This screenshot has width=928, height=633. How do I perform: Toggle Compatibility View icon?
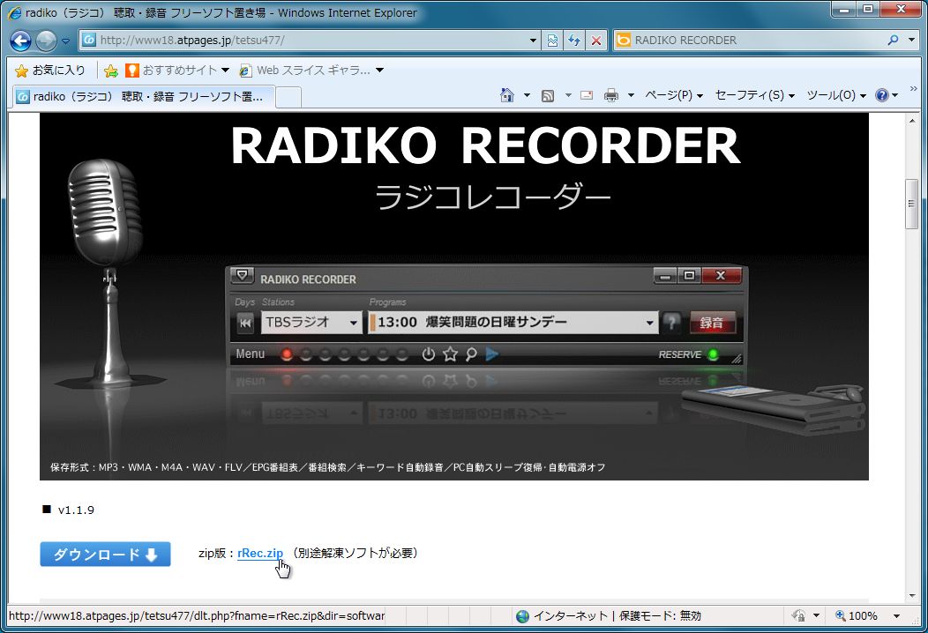(x=552, y=41)
